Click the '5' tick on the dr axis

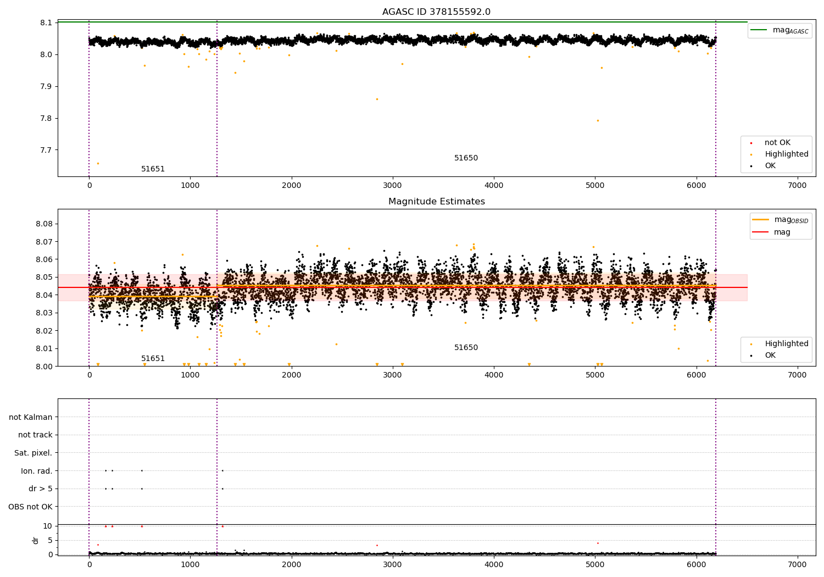50,540
